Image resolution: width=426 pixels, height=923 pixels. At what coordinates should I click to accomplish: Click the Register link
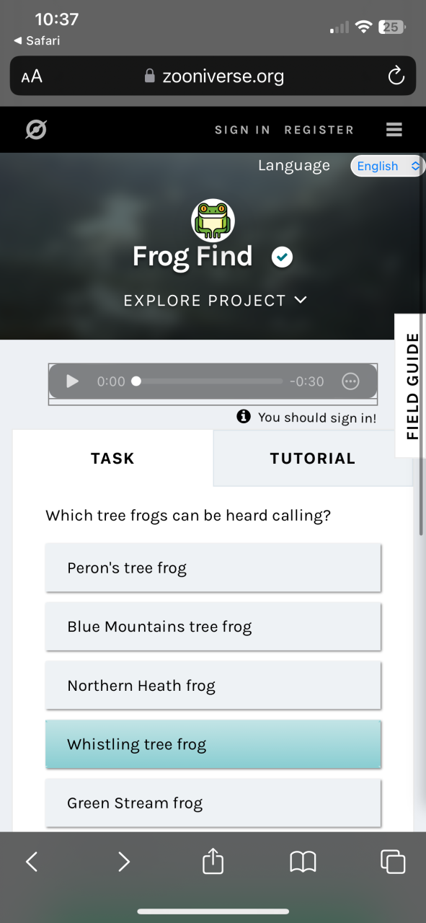[319, 130]
